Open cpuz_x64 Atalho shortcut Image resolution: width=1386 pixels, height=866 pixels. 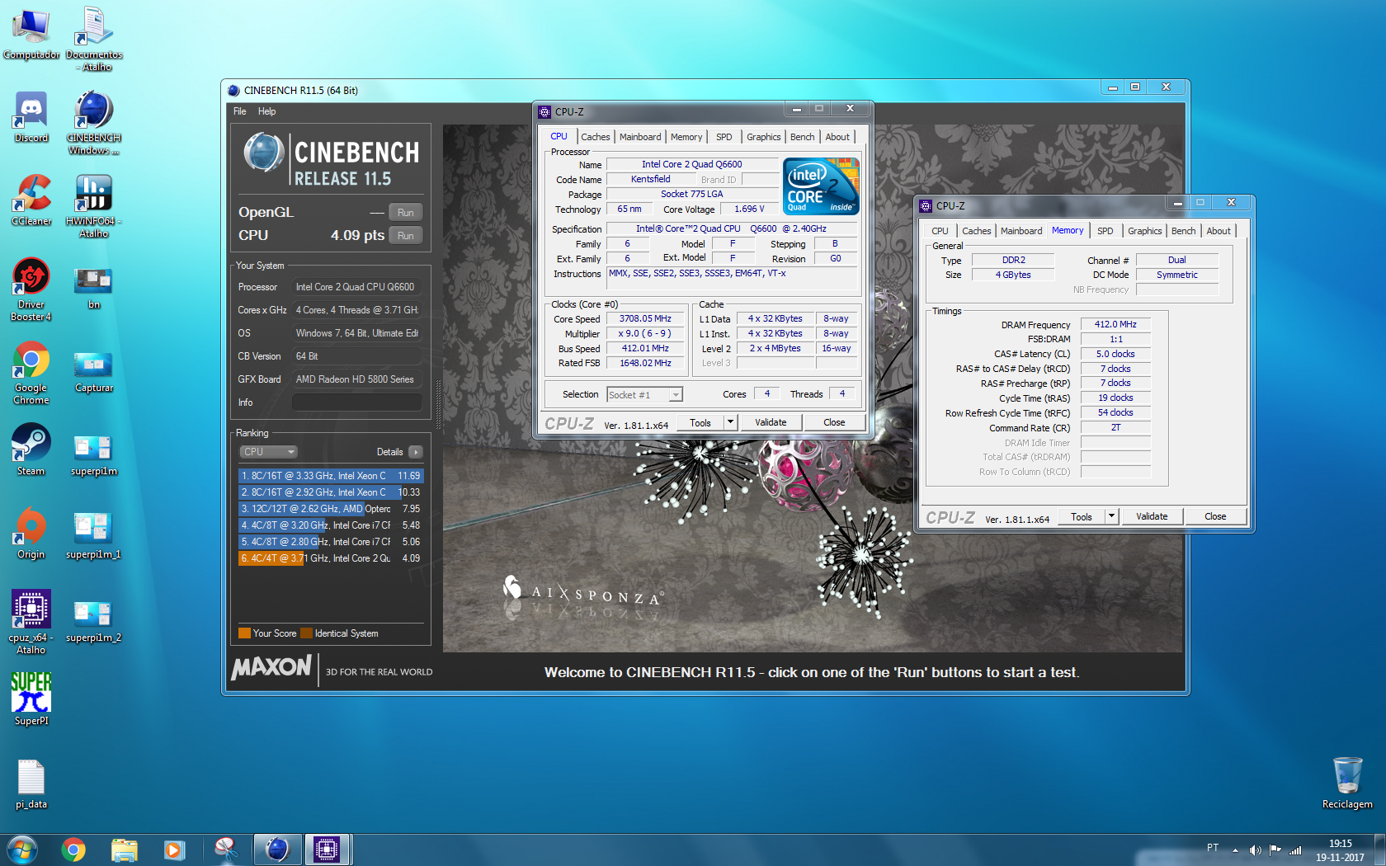coord(31,623)
